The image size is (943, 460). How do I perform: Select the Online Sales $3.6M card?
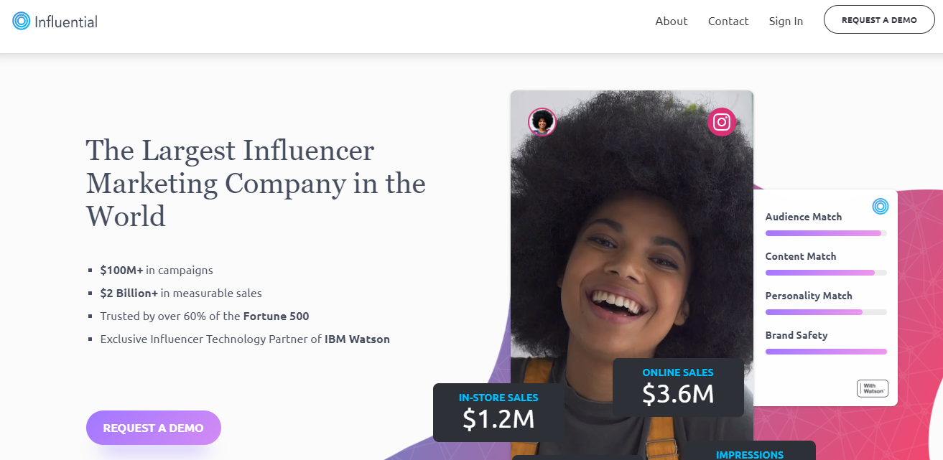click(677, 387)
